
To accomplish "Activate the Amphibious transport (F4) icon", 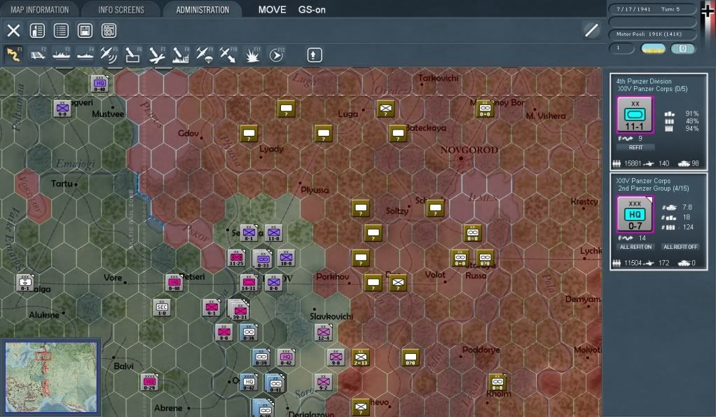I will pyautogui.click(x=85, y=55).
